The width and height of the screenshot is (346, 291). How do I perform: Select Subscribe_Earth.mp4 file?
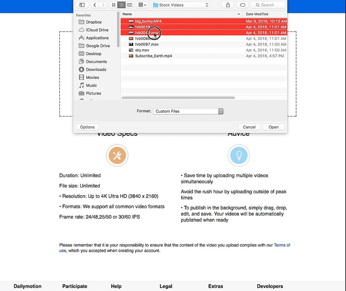[204, 56]
